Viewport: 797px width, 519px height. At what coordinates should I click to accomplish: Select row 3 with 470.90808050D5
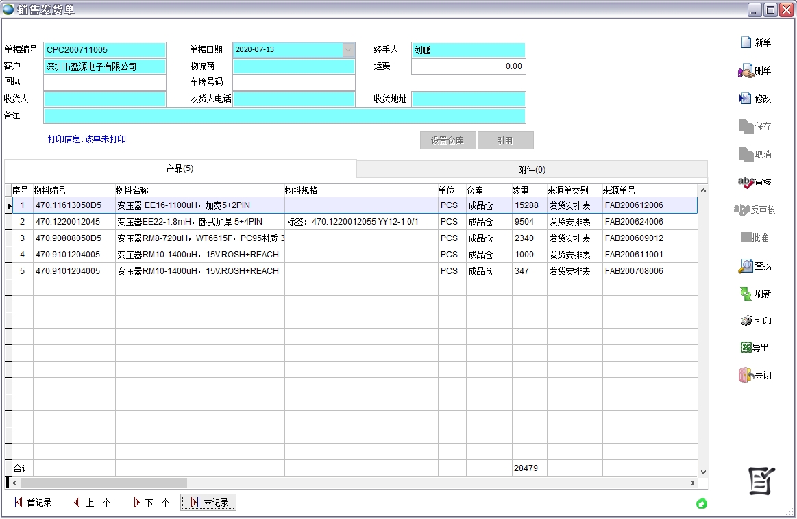pyautogui.click(x=68, y=238)
